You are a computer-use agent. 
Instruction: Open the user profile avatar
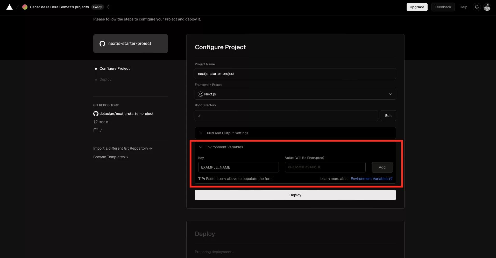tap(487, 7)
